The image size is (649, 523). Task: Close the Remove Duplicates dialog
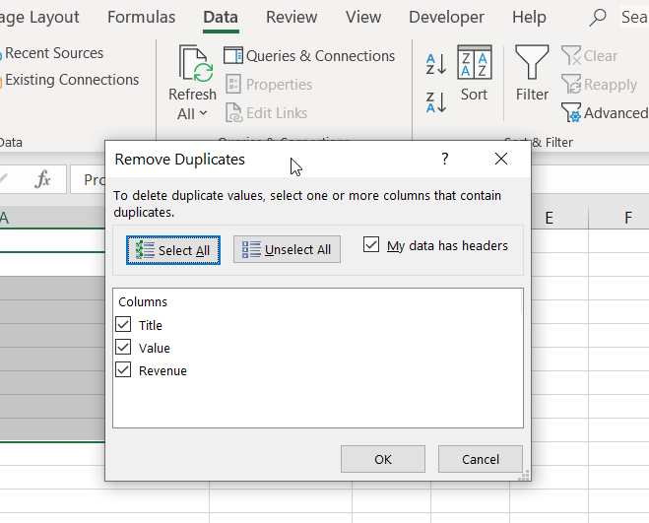pyautogui.click(x=501, y=159)
